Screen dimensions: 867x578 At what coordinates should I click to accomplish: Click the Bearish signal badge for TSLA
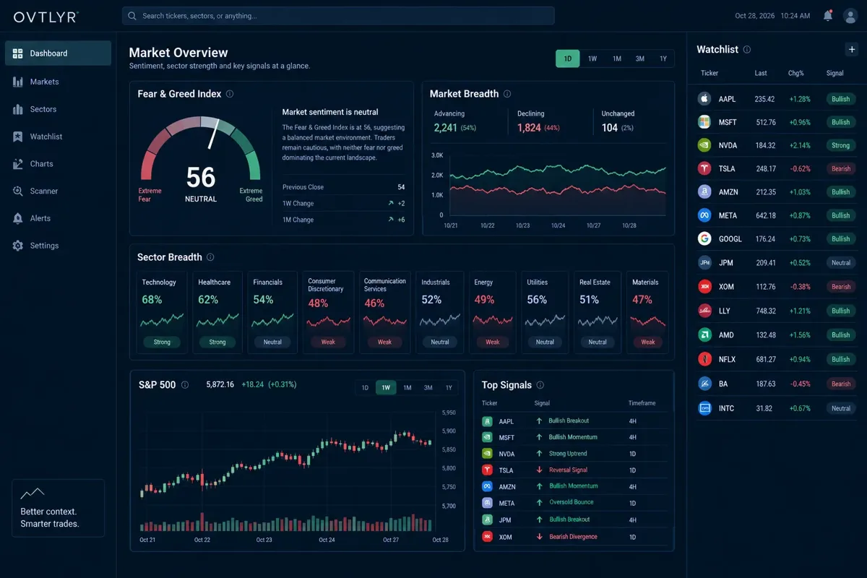point(841,168)
